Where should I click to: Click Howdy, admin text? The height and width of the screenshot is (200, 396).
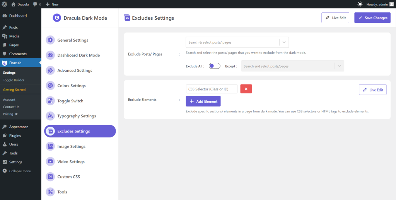(x=377, y=4)
